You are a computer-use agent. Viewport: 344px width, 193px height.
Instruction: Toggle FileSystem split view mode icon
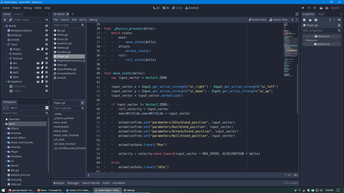click(47, 108)
